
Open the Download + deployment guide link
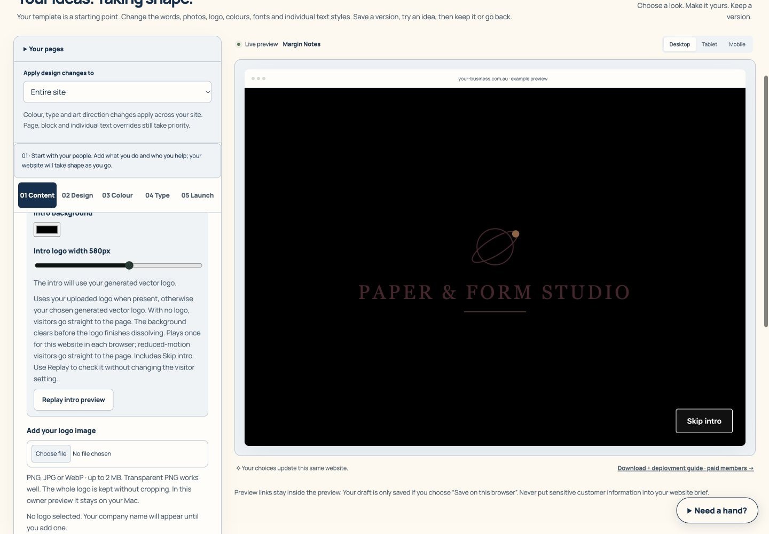[686, 468]
